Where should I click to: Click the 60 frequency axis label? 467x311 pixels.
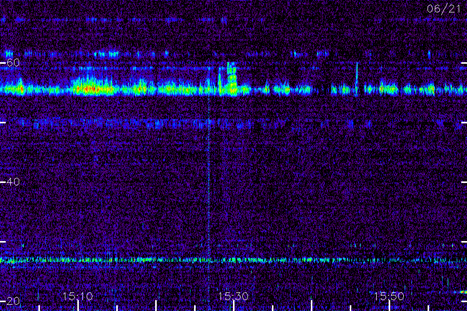pyautogui.click(x=13, y=63)
